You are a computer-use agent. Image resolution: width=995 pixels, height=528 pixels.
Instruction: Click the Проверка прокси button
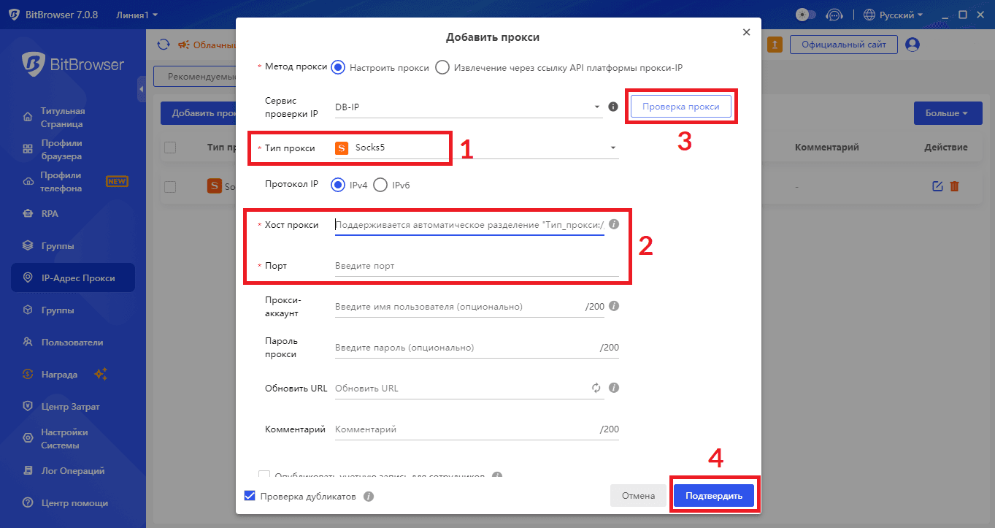(x=680, y=107)
